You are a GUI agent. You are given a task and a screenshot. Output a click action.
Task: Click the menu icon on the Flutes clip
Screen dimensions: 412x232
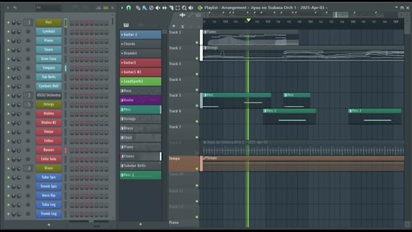pyautogui.click(x=205, y=32)
